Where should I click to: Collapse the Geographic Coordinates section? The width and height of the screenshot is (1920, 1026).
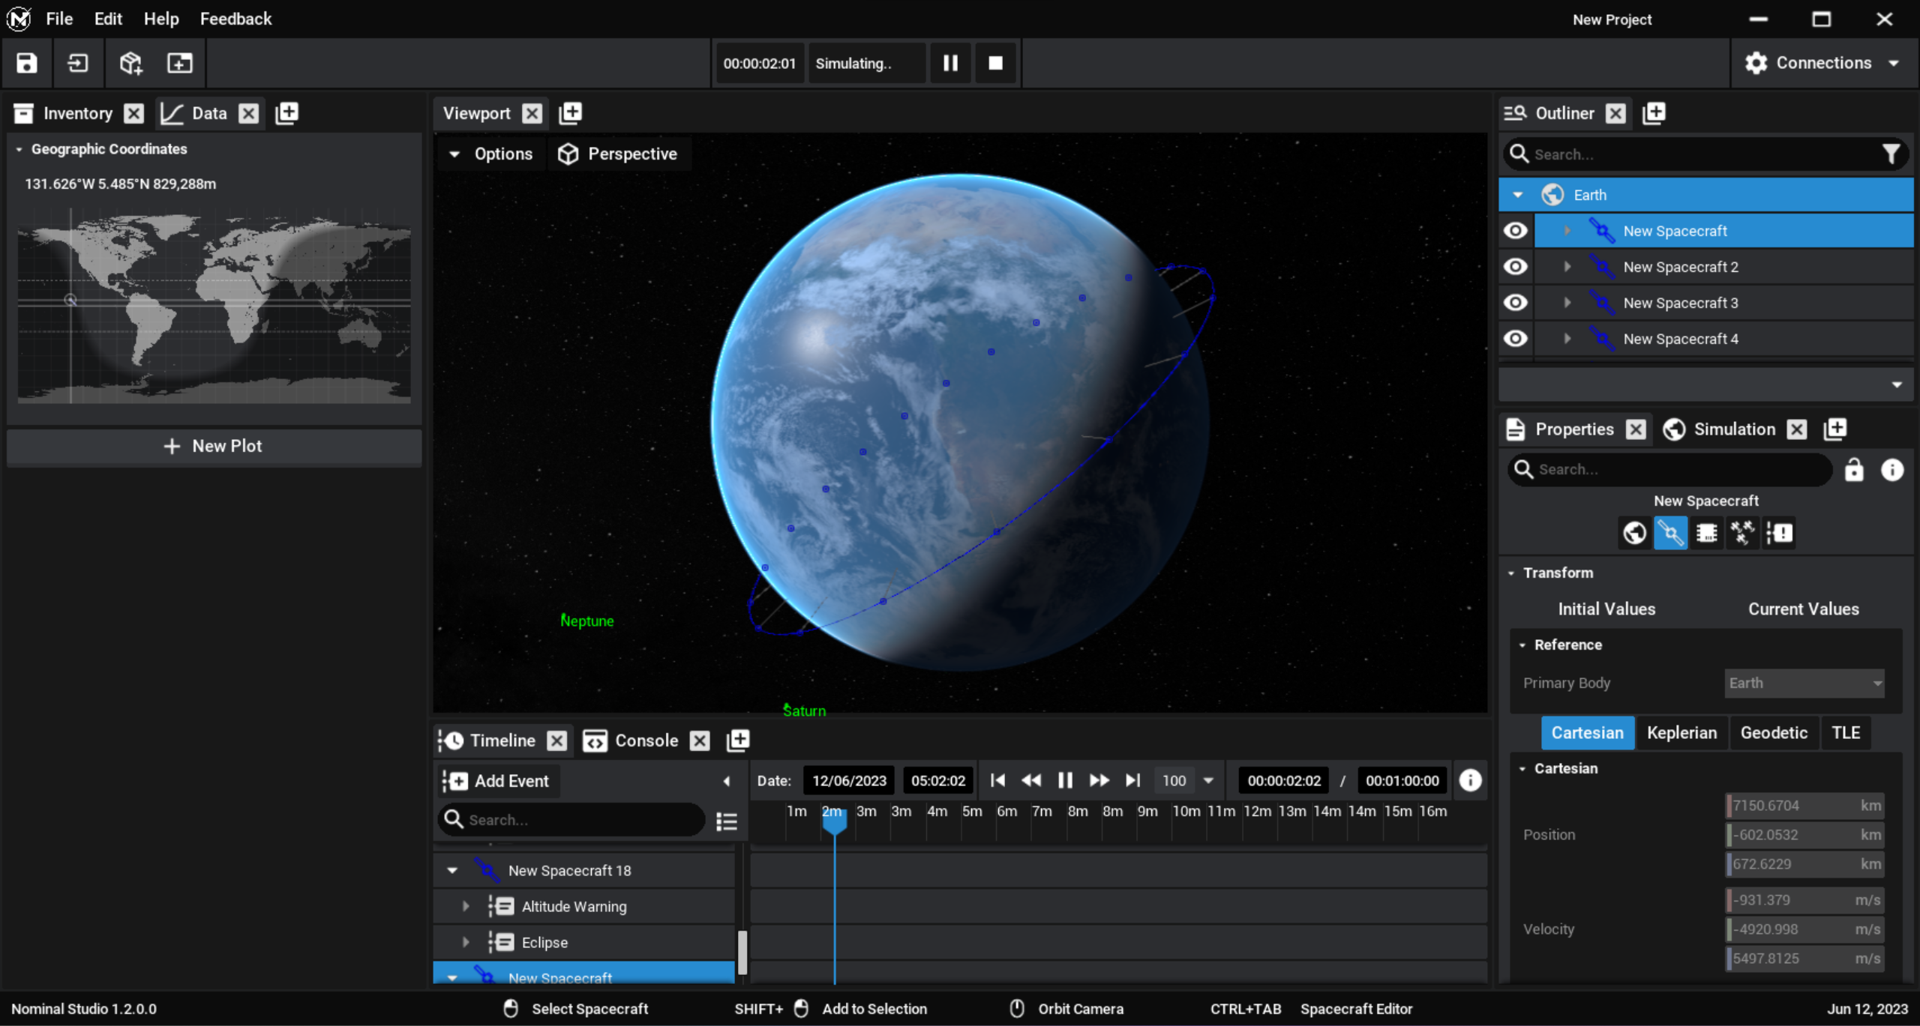coord(19,149)
